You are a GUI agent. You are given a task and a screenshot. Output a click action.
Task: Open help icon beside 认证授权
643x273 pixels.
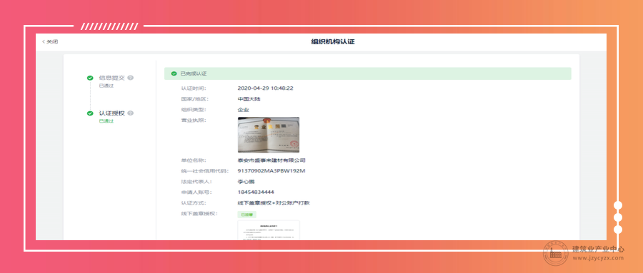click(x=131, y=113)
